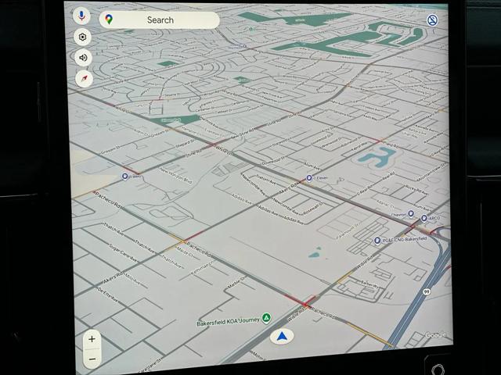Toggle the speaker volume icon
This screenshot has width=501, height=375.
(83, 58)
